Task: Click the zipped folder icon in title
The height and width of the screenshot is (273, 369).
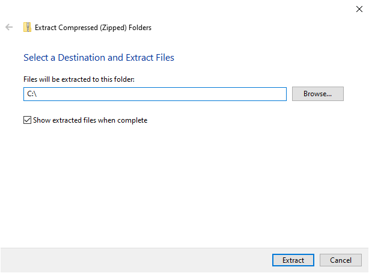Action: pos(27,27)
